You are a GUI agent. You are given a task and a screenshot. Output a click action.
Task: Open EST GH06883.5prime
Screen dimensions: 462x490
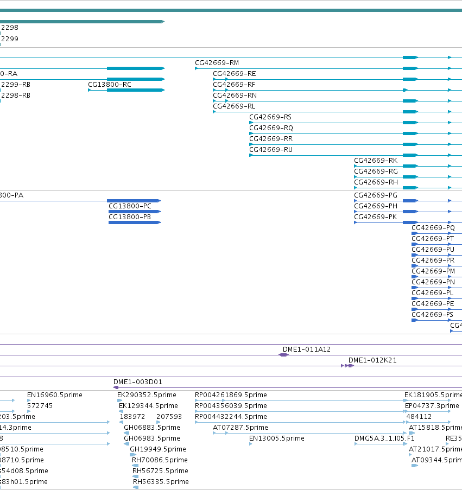point(152,428)
